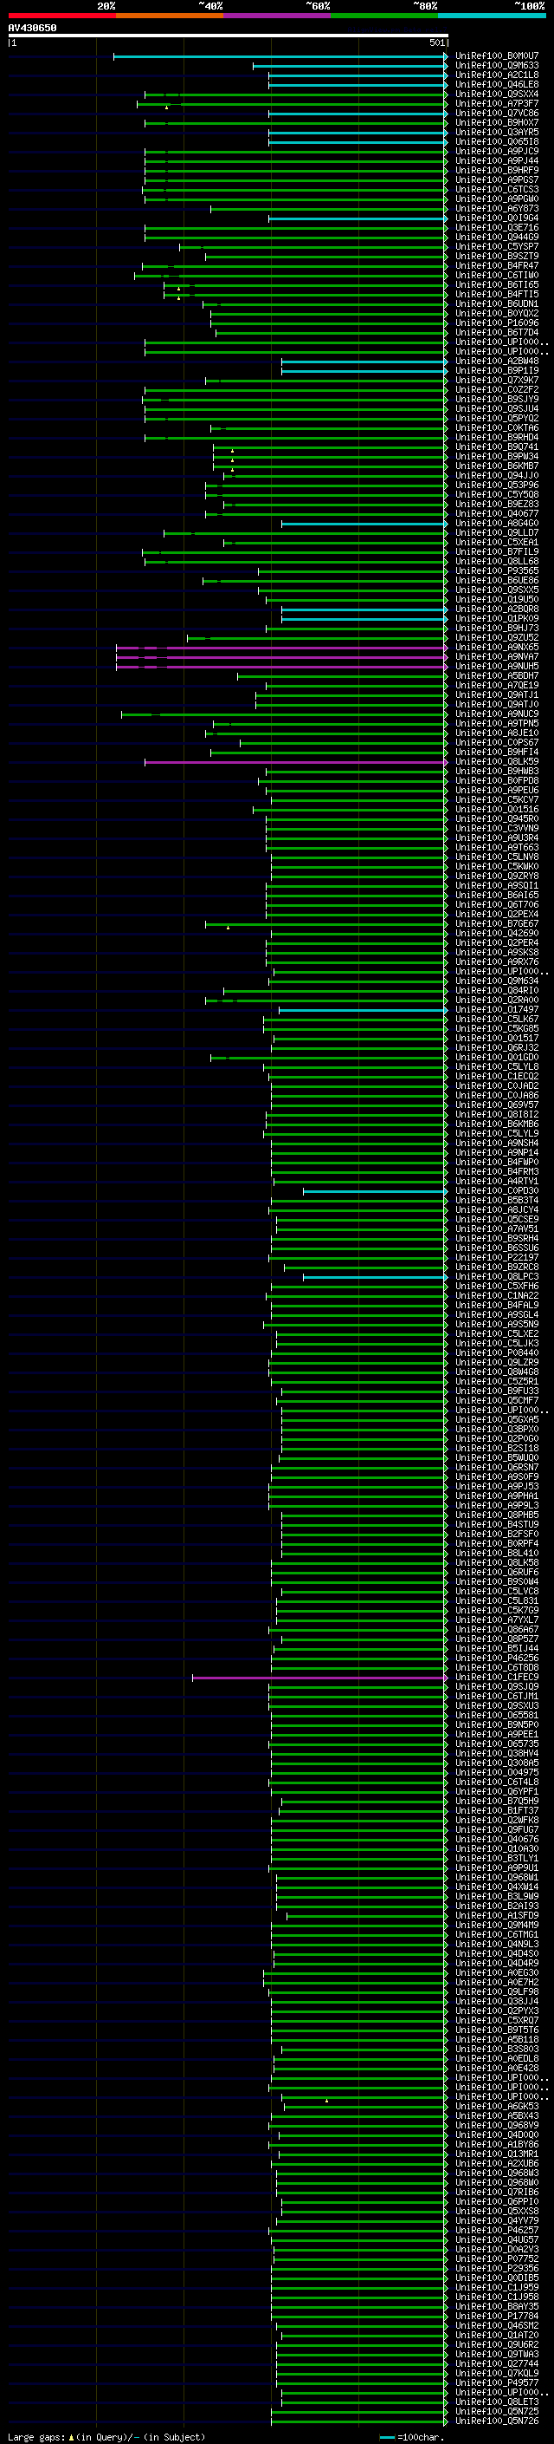The height and width of the screenshot is (2444, 554).
Task: Select the UniRef100_Q38HV4 label
Action: click(497, 1754)
